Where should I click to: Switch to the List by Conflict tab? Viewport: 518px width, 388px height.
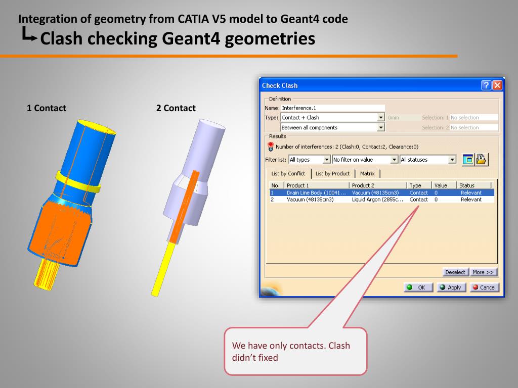click(288, 174)
